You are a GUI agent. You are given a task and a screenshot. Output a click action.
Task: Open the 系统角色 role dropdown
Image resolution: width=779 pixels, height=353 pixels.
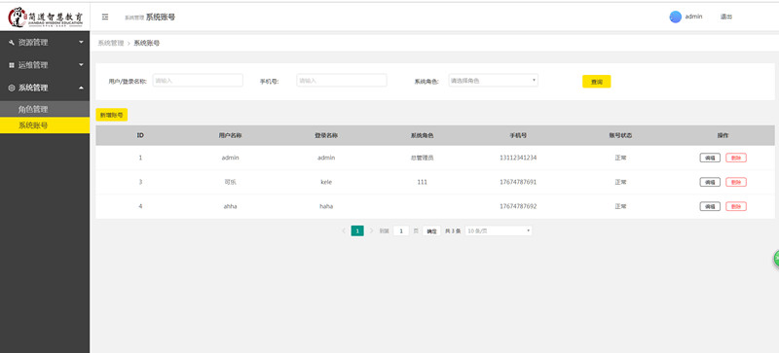click(494, 81)
